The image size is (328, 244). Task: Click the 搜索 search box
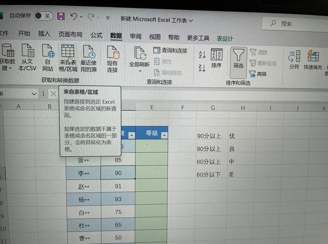coord(295,23)
